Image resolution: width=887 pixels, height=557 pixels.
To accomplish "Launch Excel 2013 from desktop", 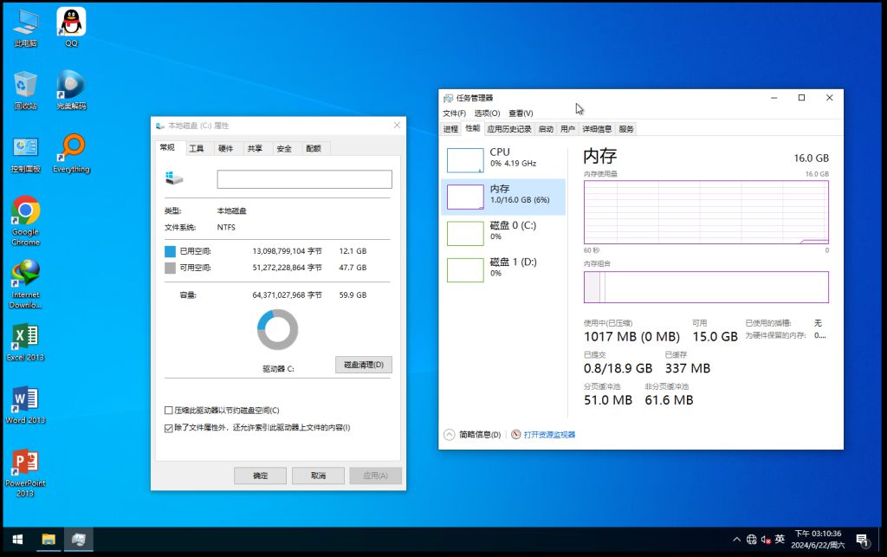I will [x=25, y=338].
